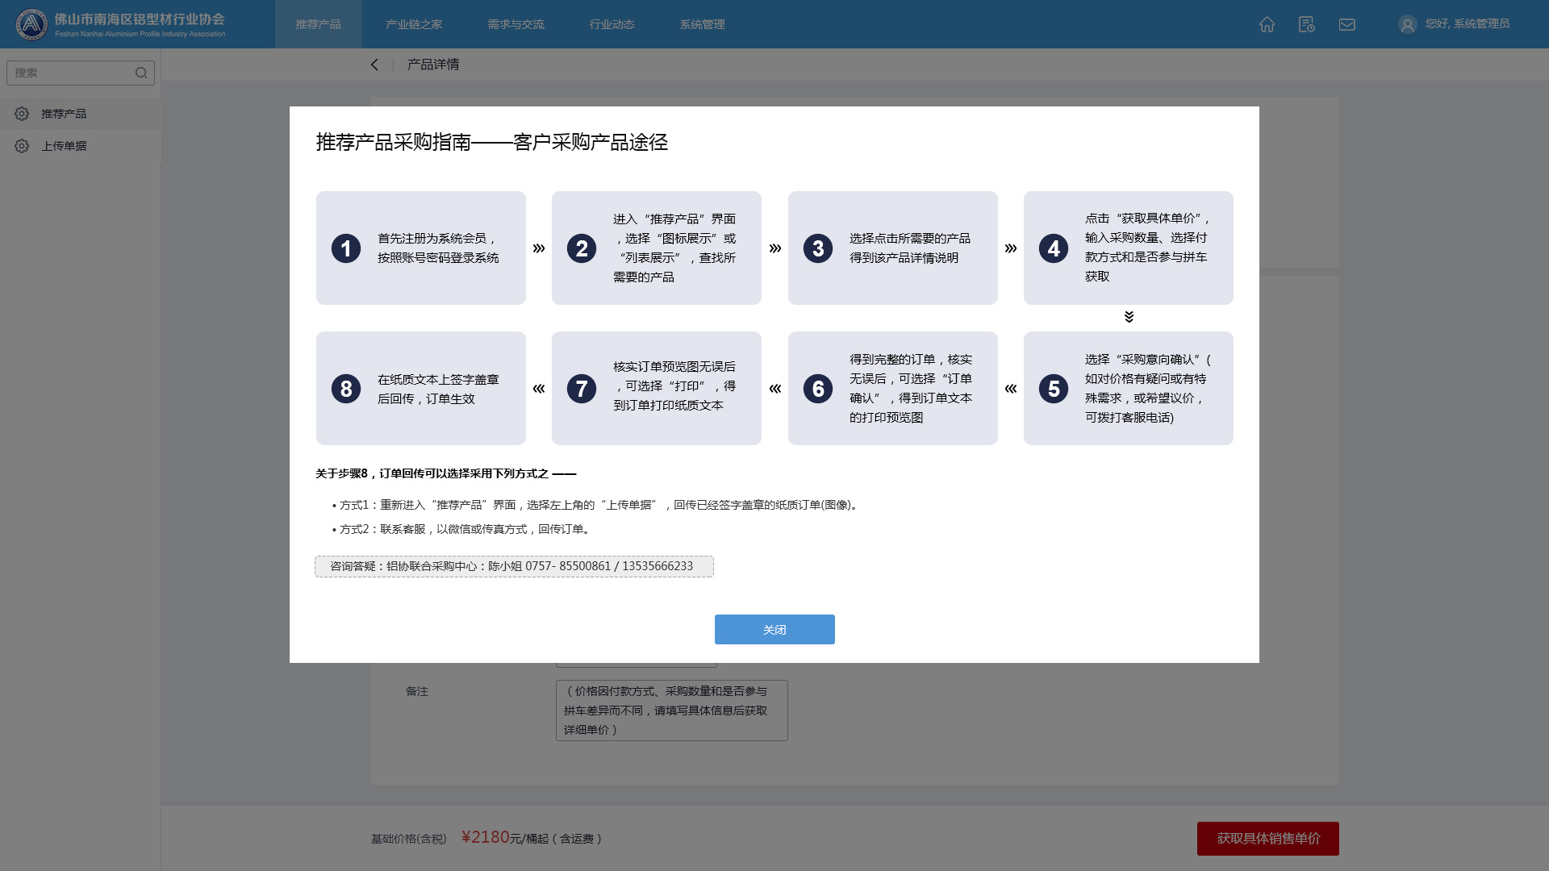The width and height of the screenshot is (1549, 871).
Task: Click the 备注 remarks text box
Action: coord(671,711)
